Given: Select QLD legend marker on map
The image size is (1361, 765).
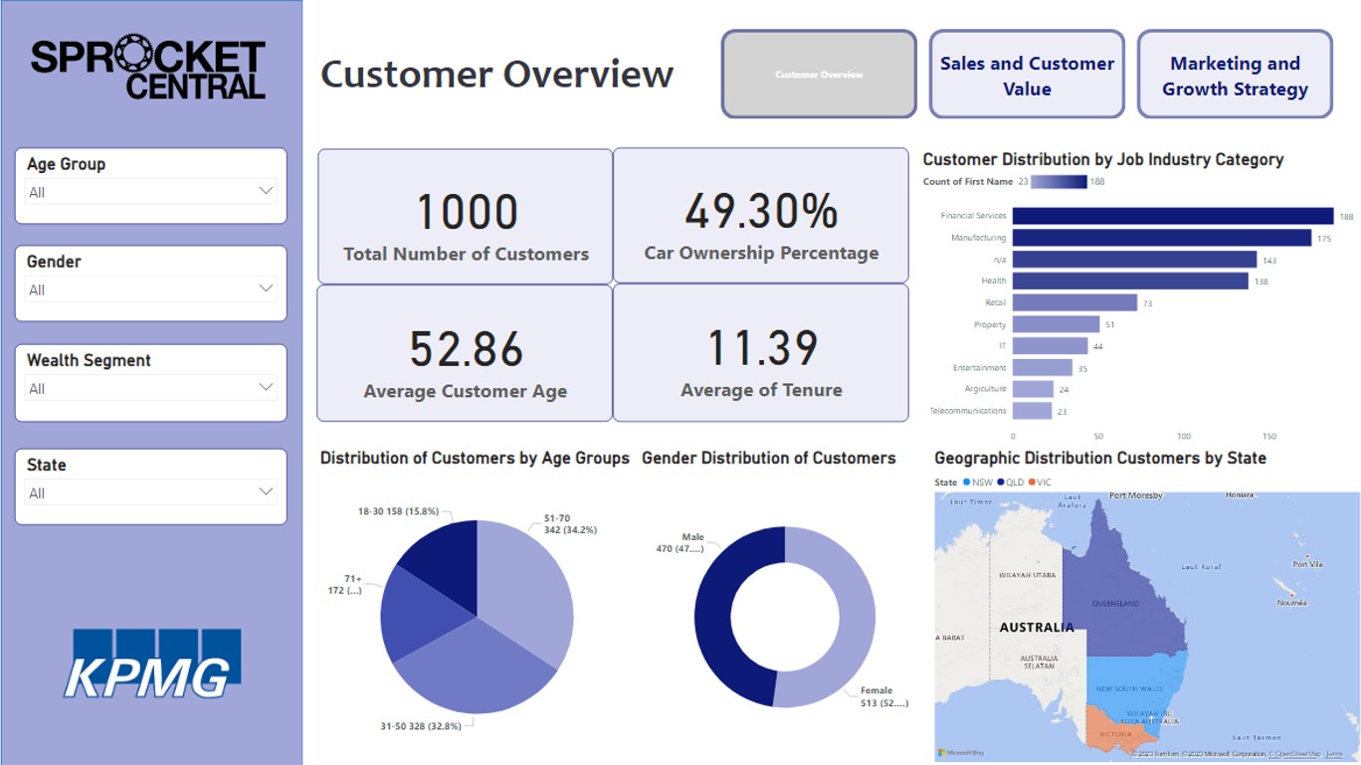Looking at the screenshot, I should tap(1000, 482).
